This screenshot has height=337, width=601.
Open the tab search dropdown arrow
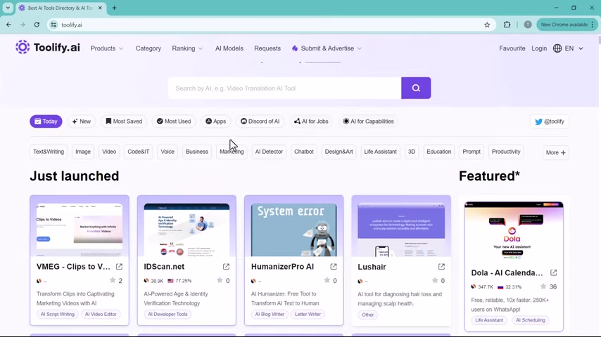coord(8,8)
